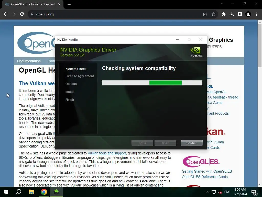This screenshot has width=262, height=197.
Task: Click the NVIDIA logo in installer
Action: click(x=196, y=52)
